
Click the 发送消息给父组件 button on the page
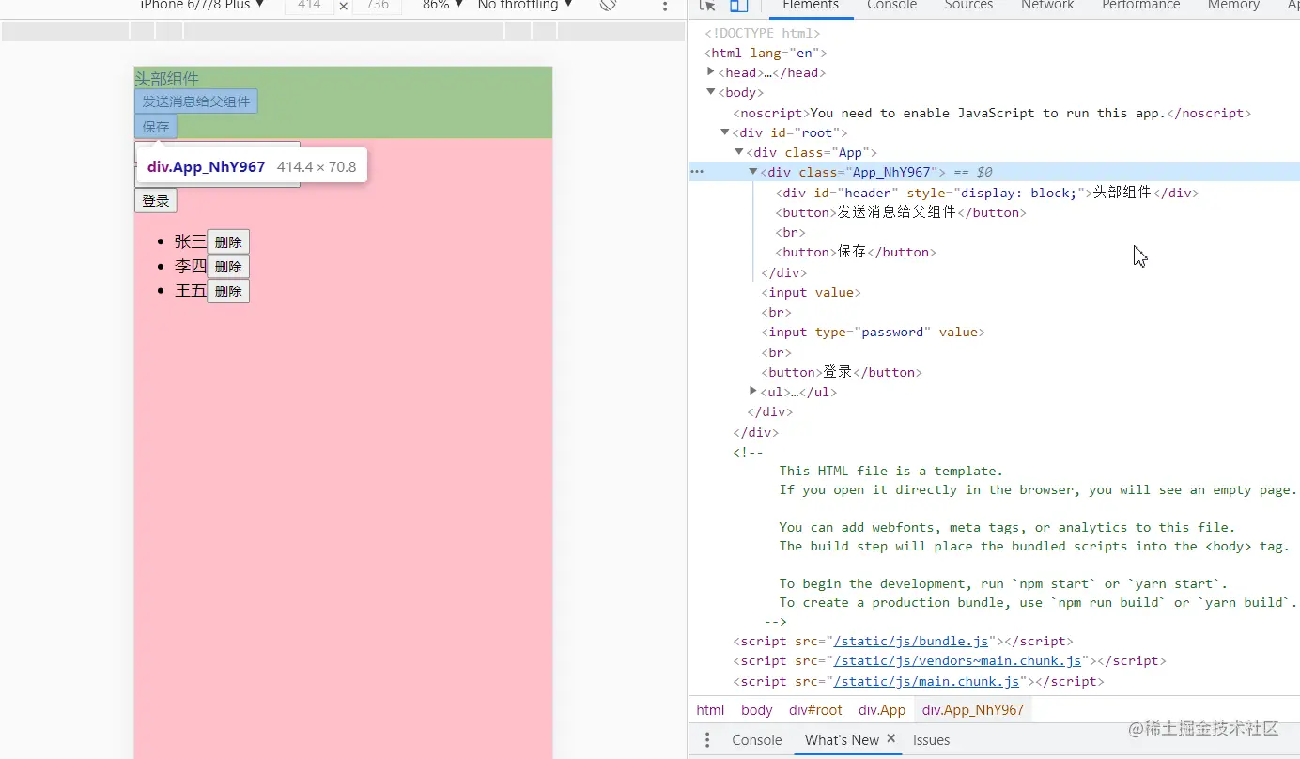(196, 101)
